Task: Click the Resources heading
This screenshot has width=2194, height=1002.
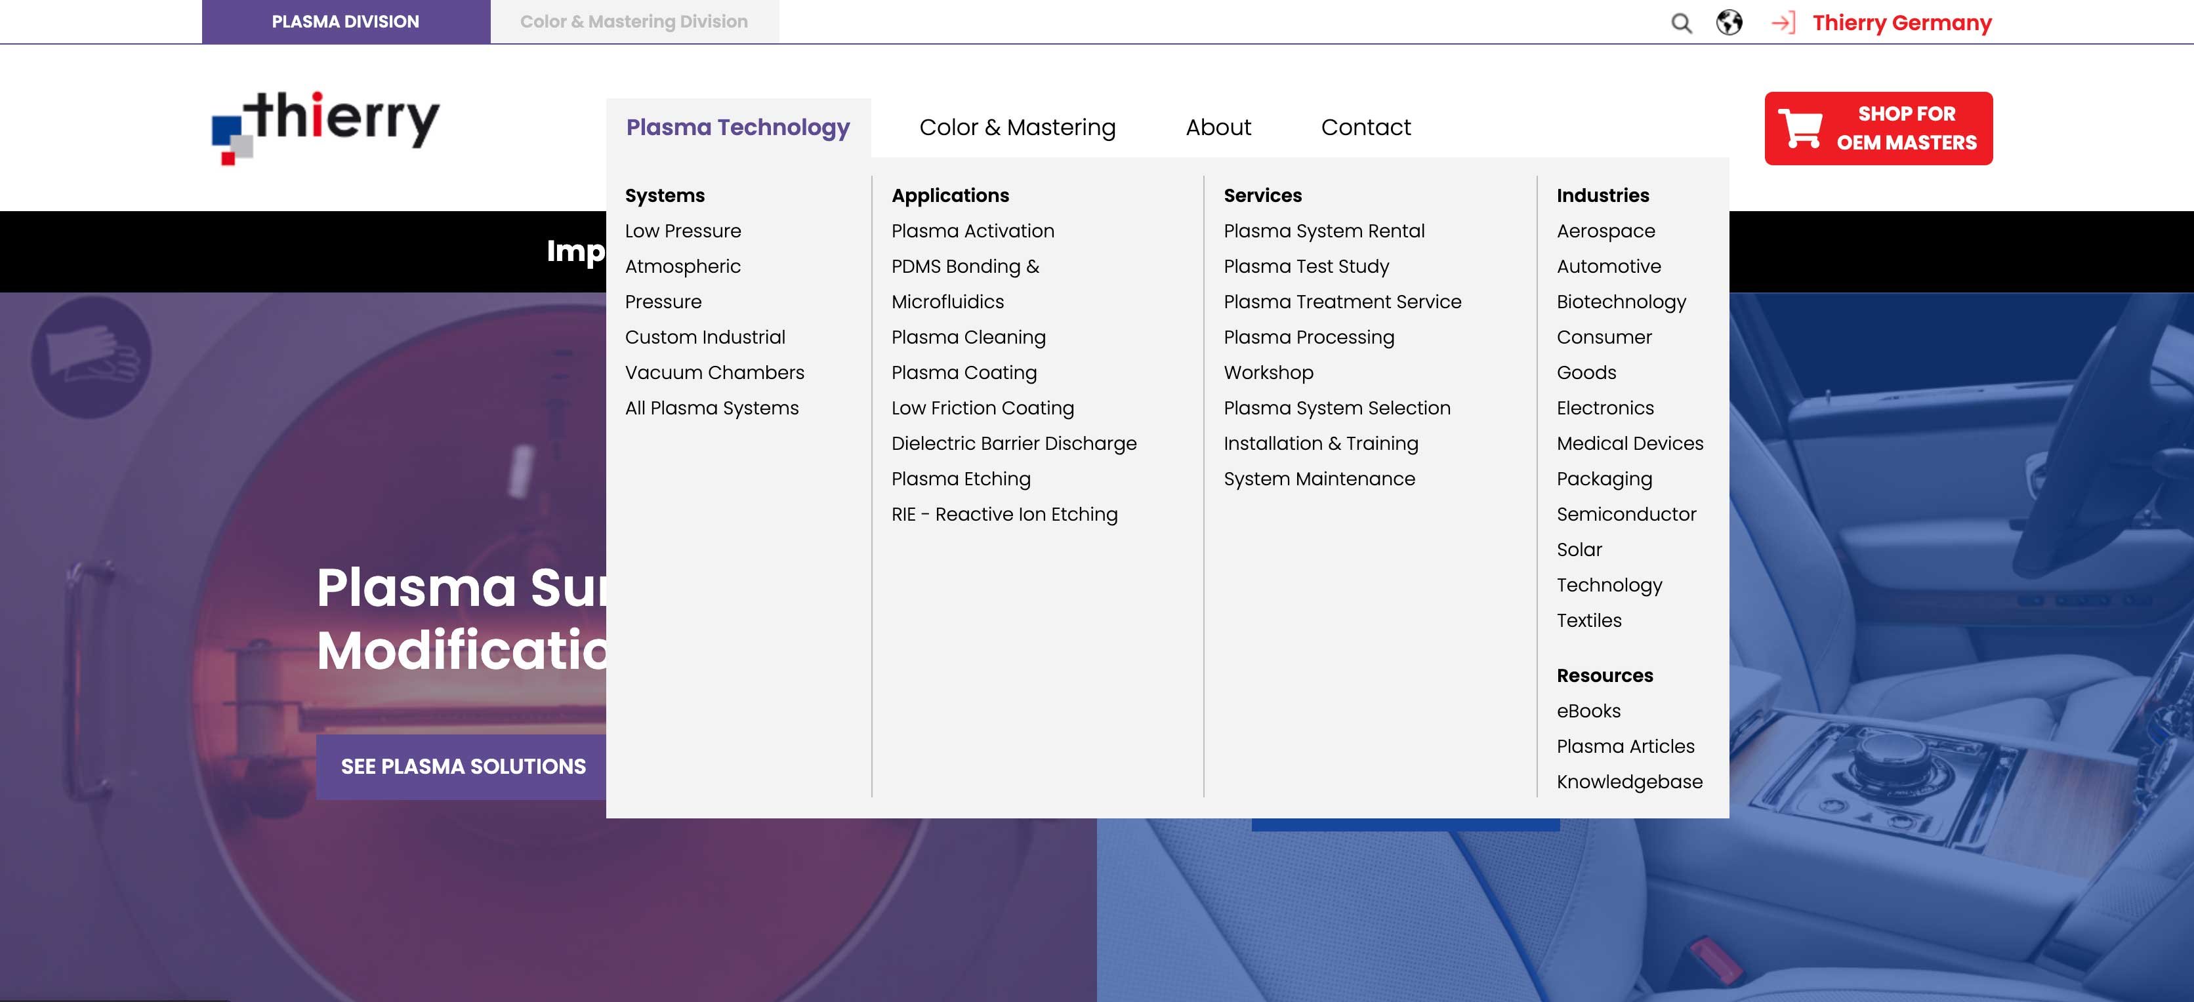Action: [x=1605, y=675]
